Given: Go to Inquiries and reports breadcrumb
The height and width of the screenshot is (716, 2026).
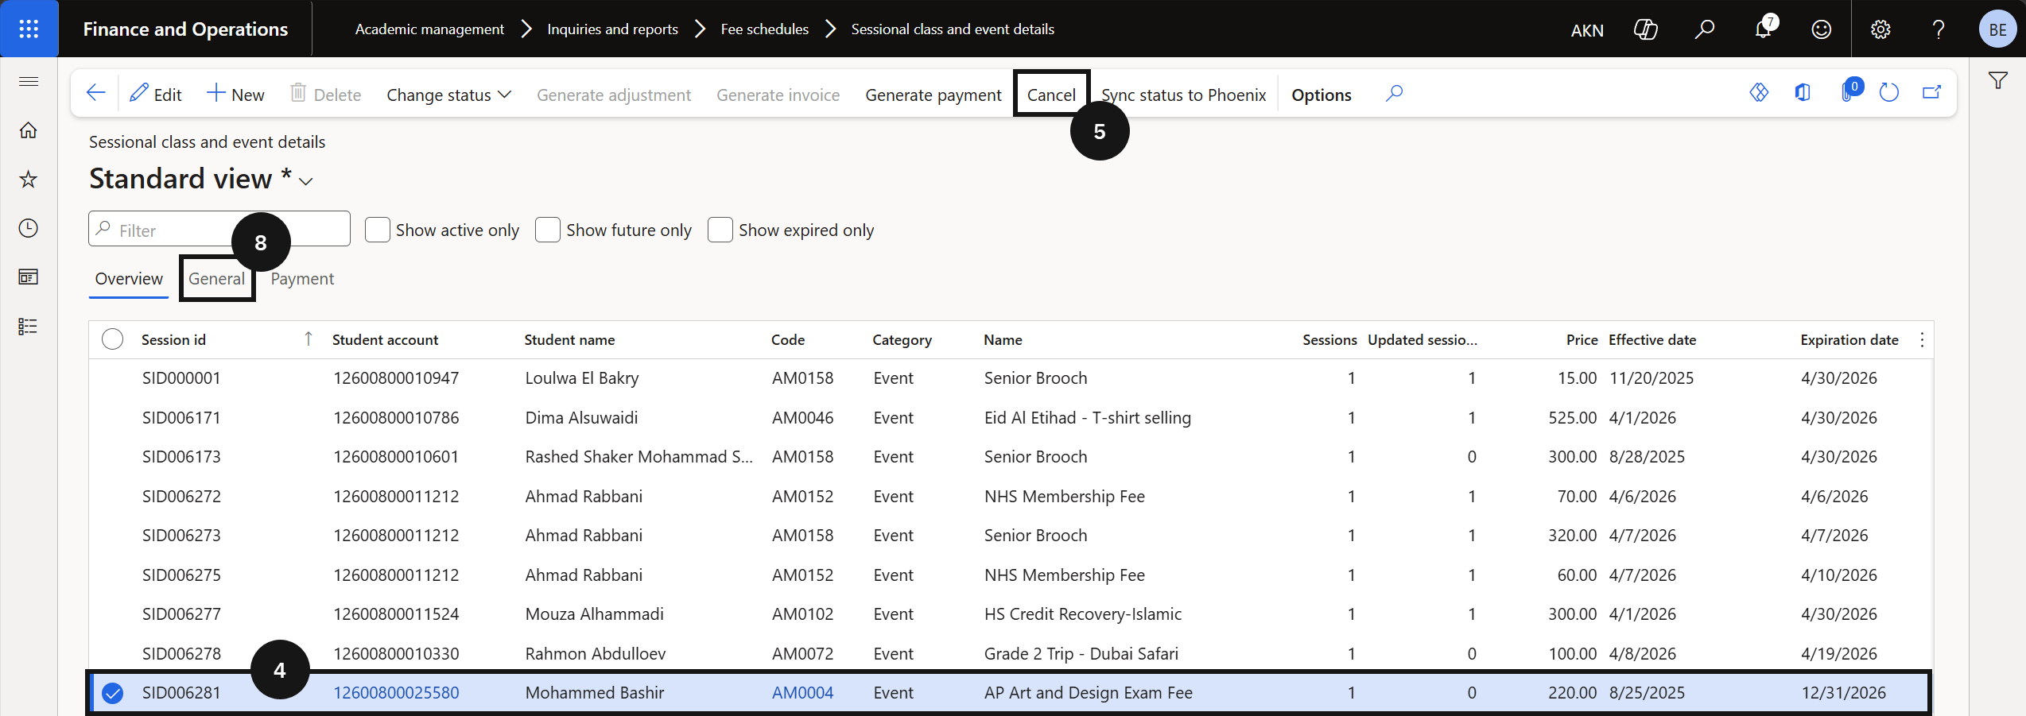Looking at the screenshot, I should [x=612, y=29].
